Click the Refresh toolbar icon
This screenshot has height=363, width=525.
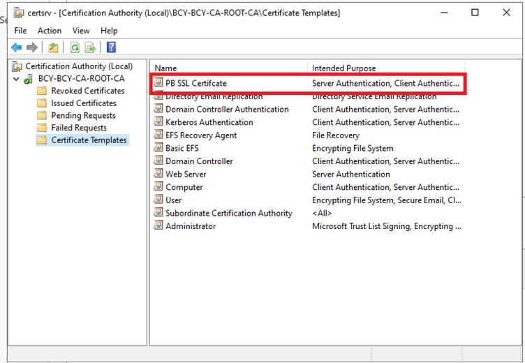tap(74, 47)
